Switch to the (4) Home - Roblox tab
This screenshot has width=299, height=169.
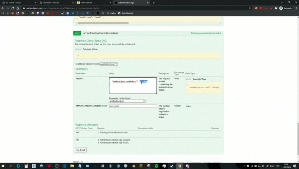pyautogui.click(x=19, y=3)
